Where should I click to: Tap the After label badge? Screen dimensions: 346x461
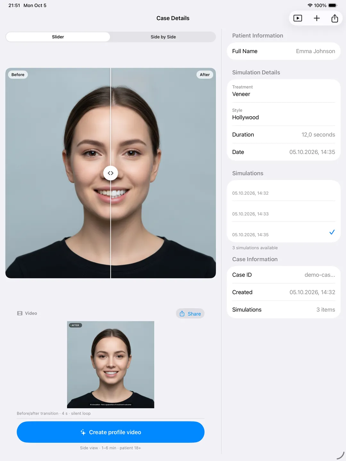coord(205,75)
